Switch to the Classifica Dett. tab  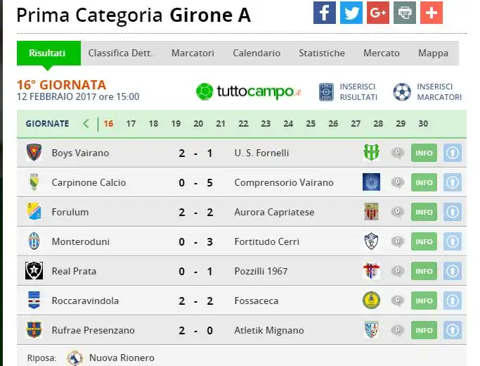point(120,53)
